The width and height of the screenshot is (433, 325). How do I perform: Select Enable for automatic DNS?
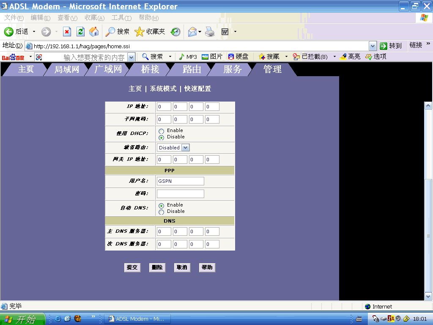(161, 206)
